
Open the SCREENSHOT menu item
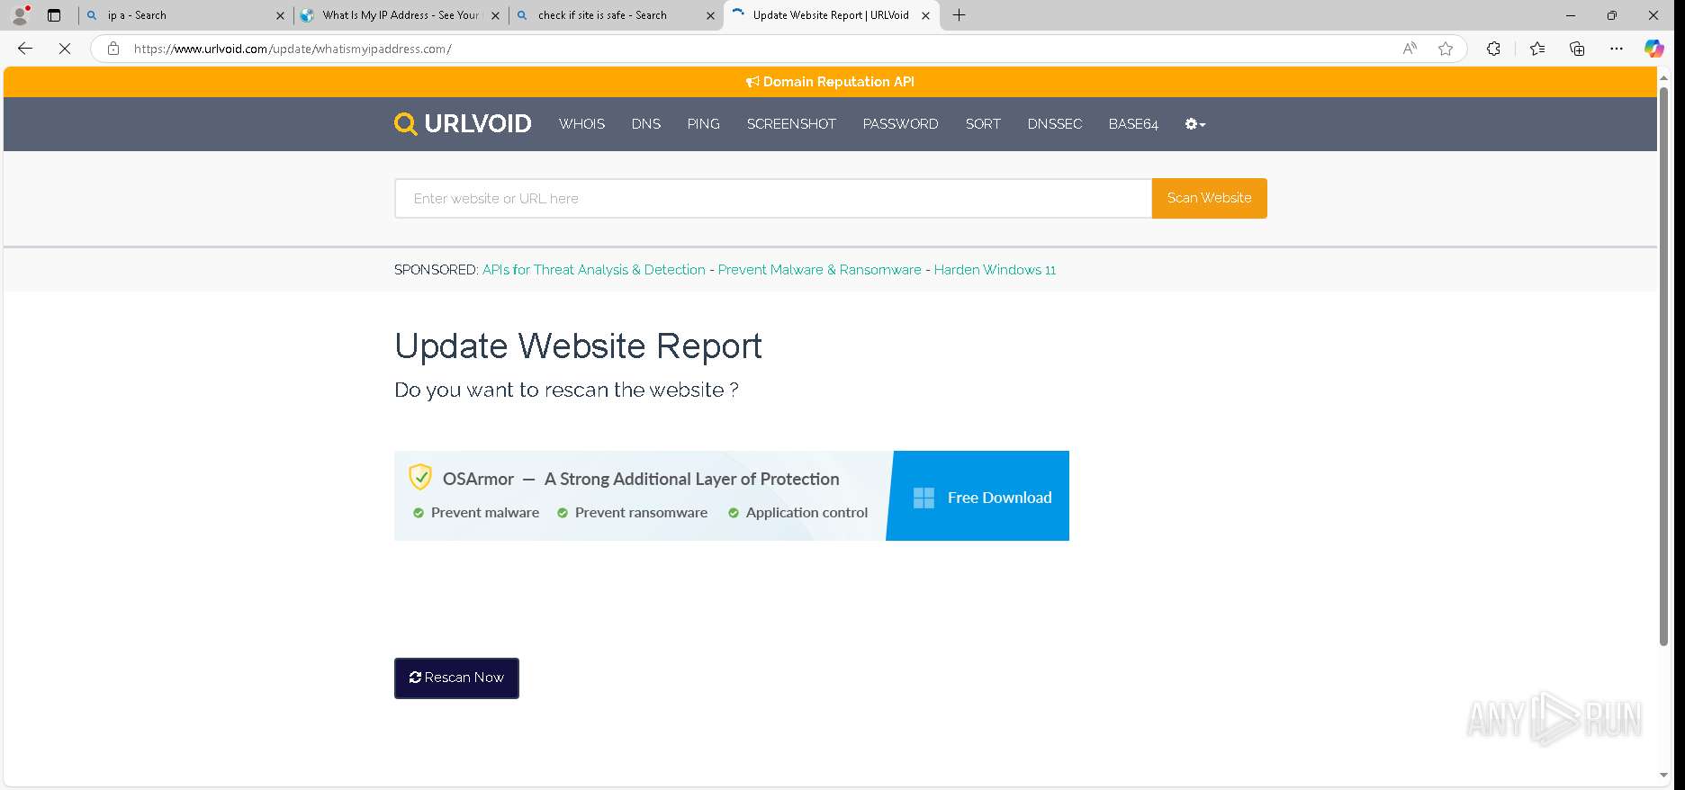[x=791, y=124]
